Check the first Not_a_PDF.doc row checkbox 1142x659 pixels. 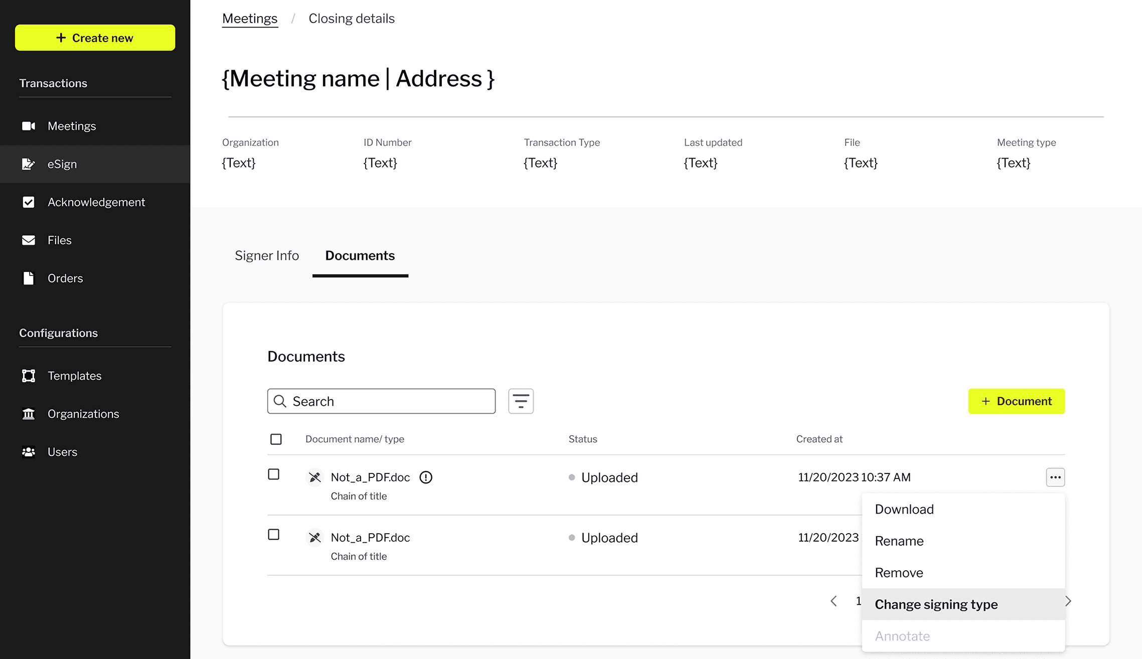pyautogui.click(x=274, y=474)
